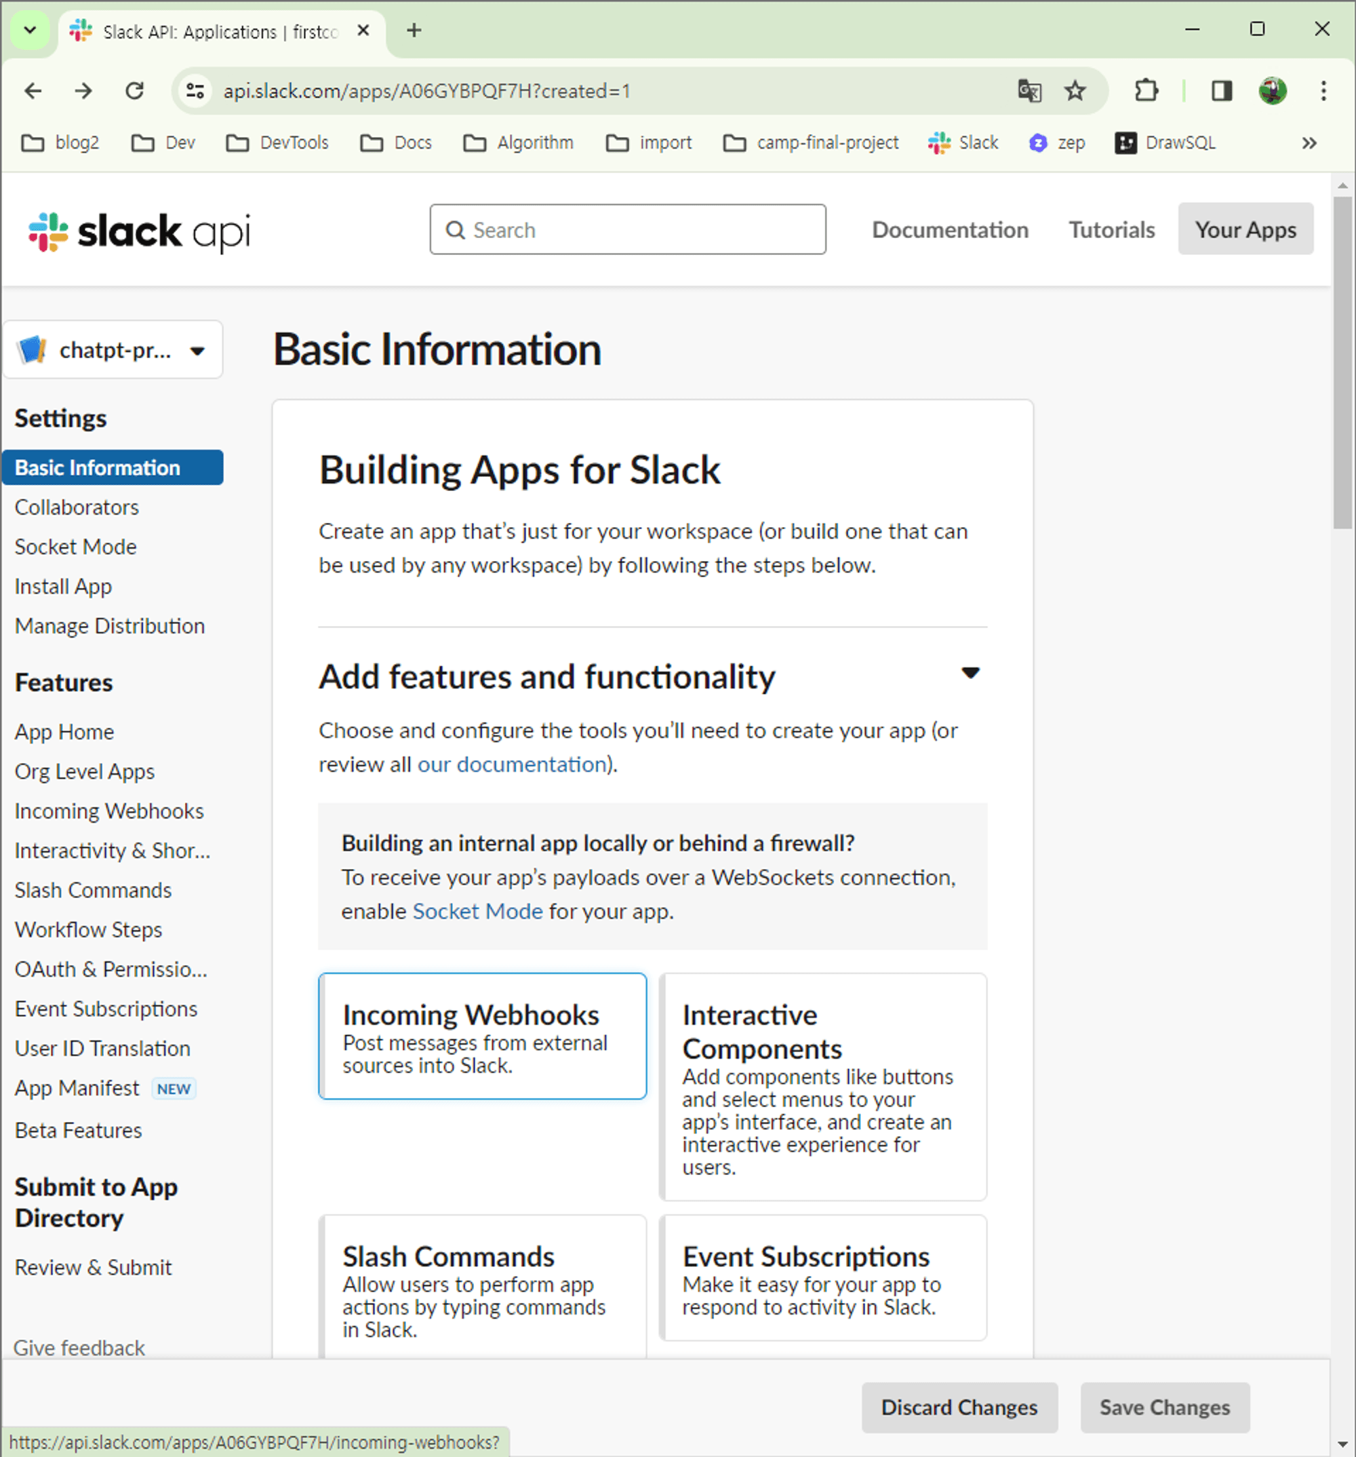Click the Documentation menu item

951,229
